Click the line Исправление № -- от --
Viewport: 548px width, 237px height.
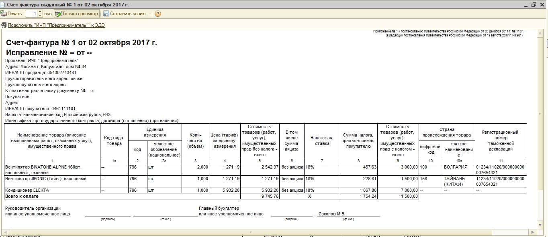[49, 53]
